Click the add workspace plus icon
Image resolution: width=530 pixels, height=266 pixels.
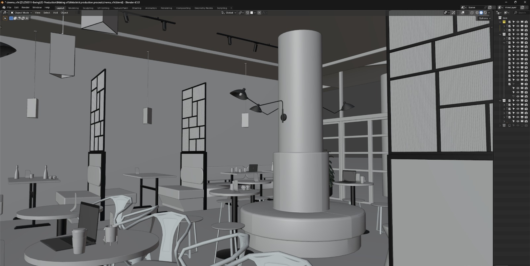pos(231,8)
